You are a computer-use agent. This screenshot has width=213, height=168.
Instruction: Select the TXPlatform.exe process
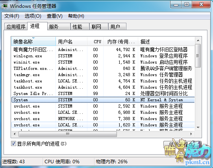point(103,68)
